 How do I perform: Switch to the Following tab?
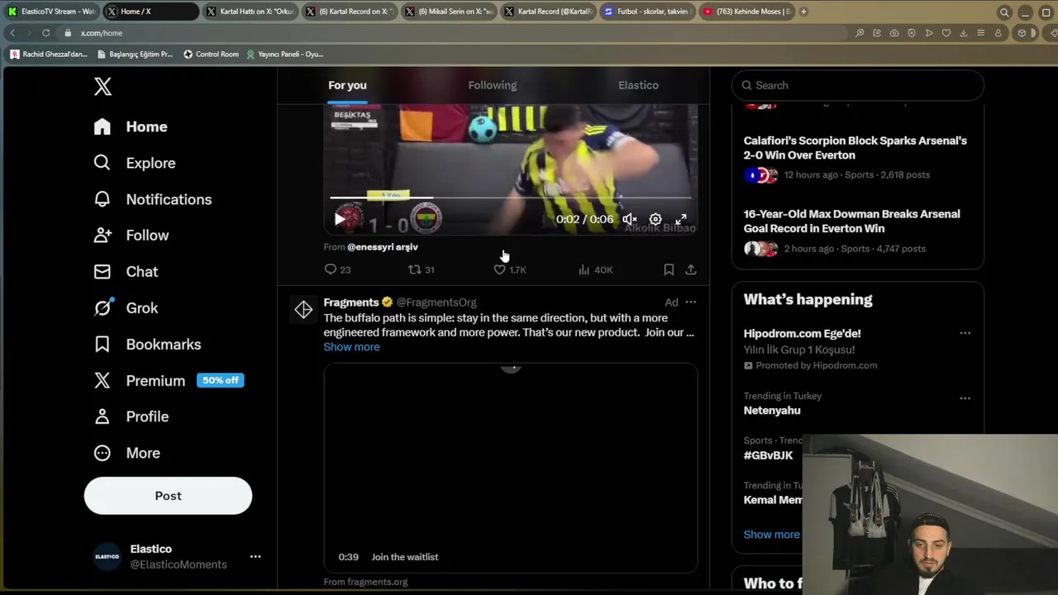492,85
